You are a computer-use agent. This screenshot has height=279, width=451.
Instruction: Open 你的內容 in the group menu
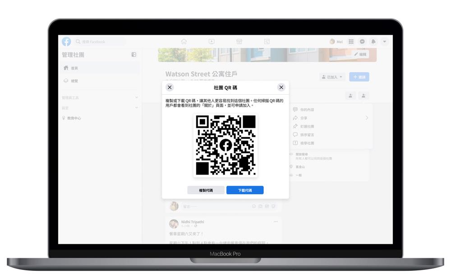[304, 110]
